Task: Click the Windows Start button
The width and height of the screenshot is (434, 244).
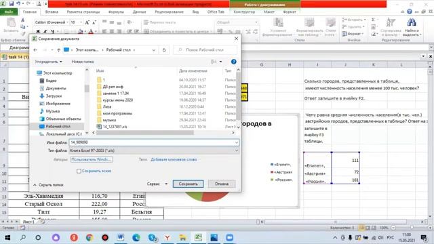Action: (7, 238)
